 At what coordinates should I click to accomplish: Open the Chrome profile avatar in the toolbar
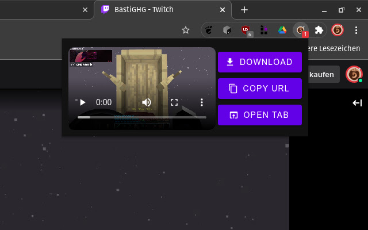[338, 30]
